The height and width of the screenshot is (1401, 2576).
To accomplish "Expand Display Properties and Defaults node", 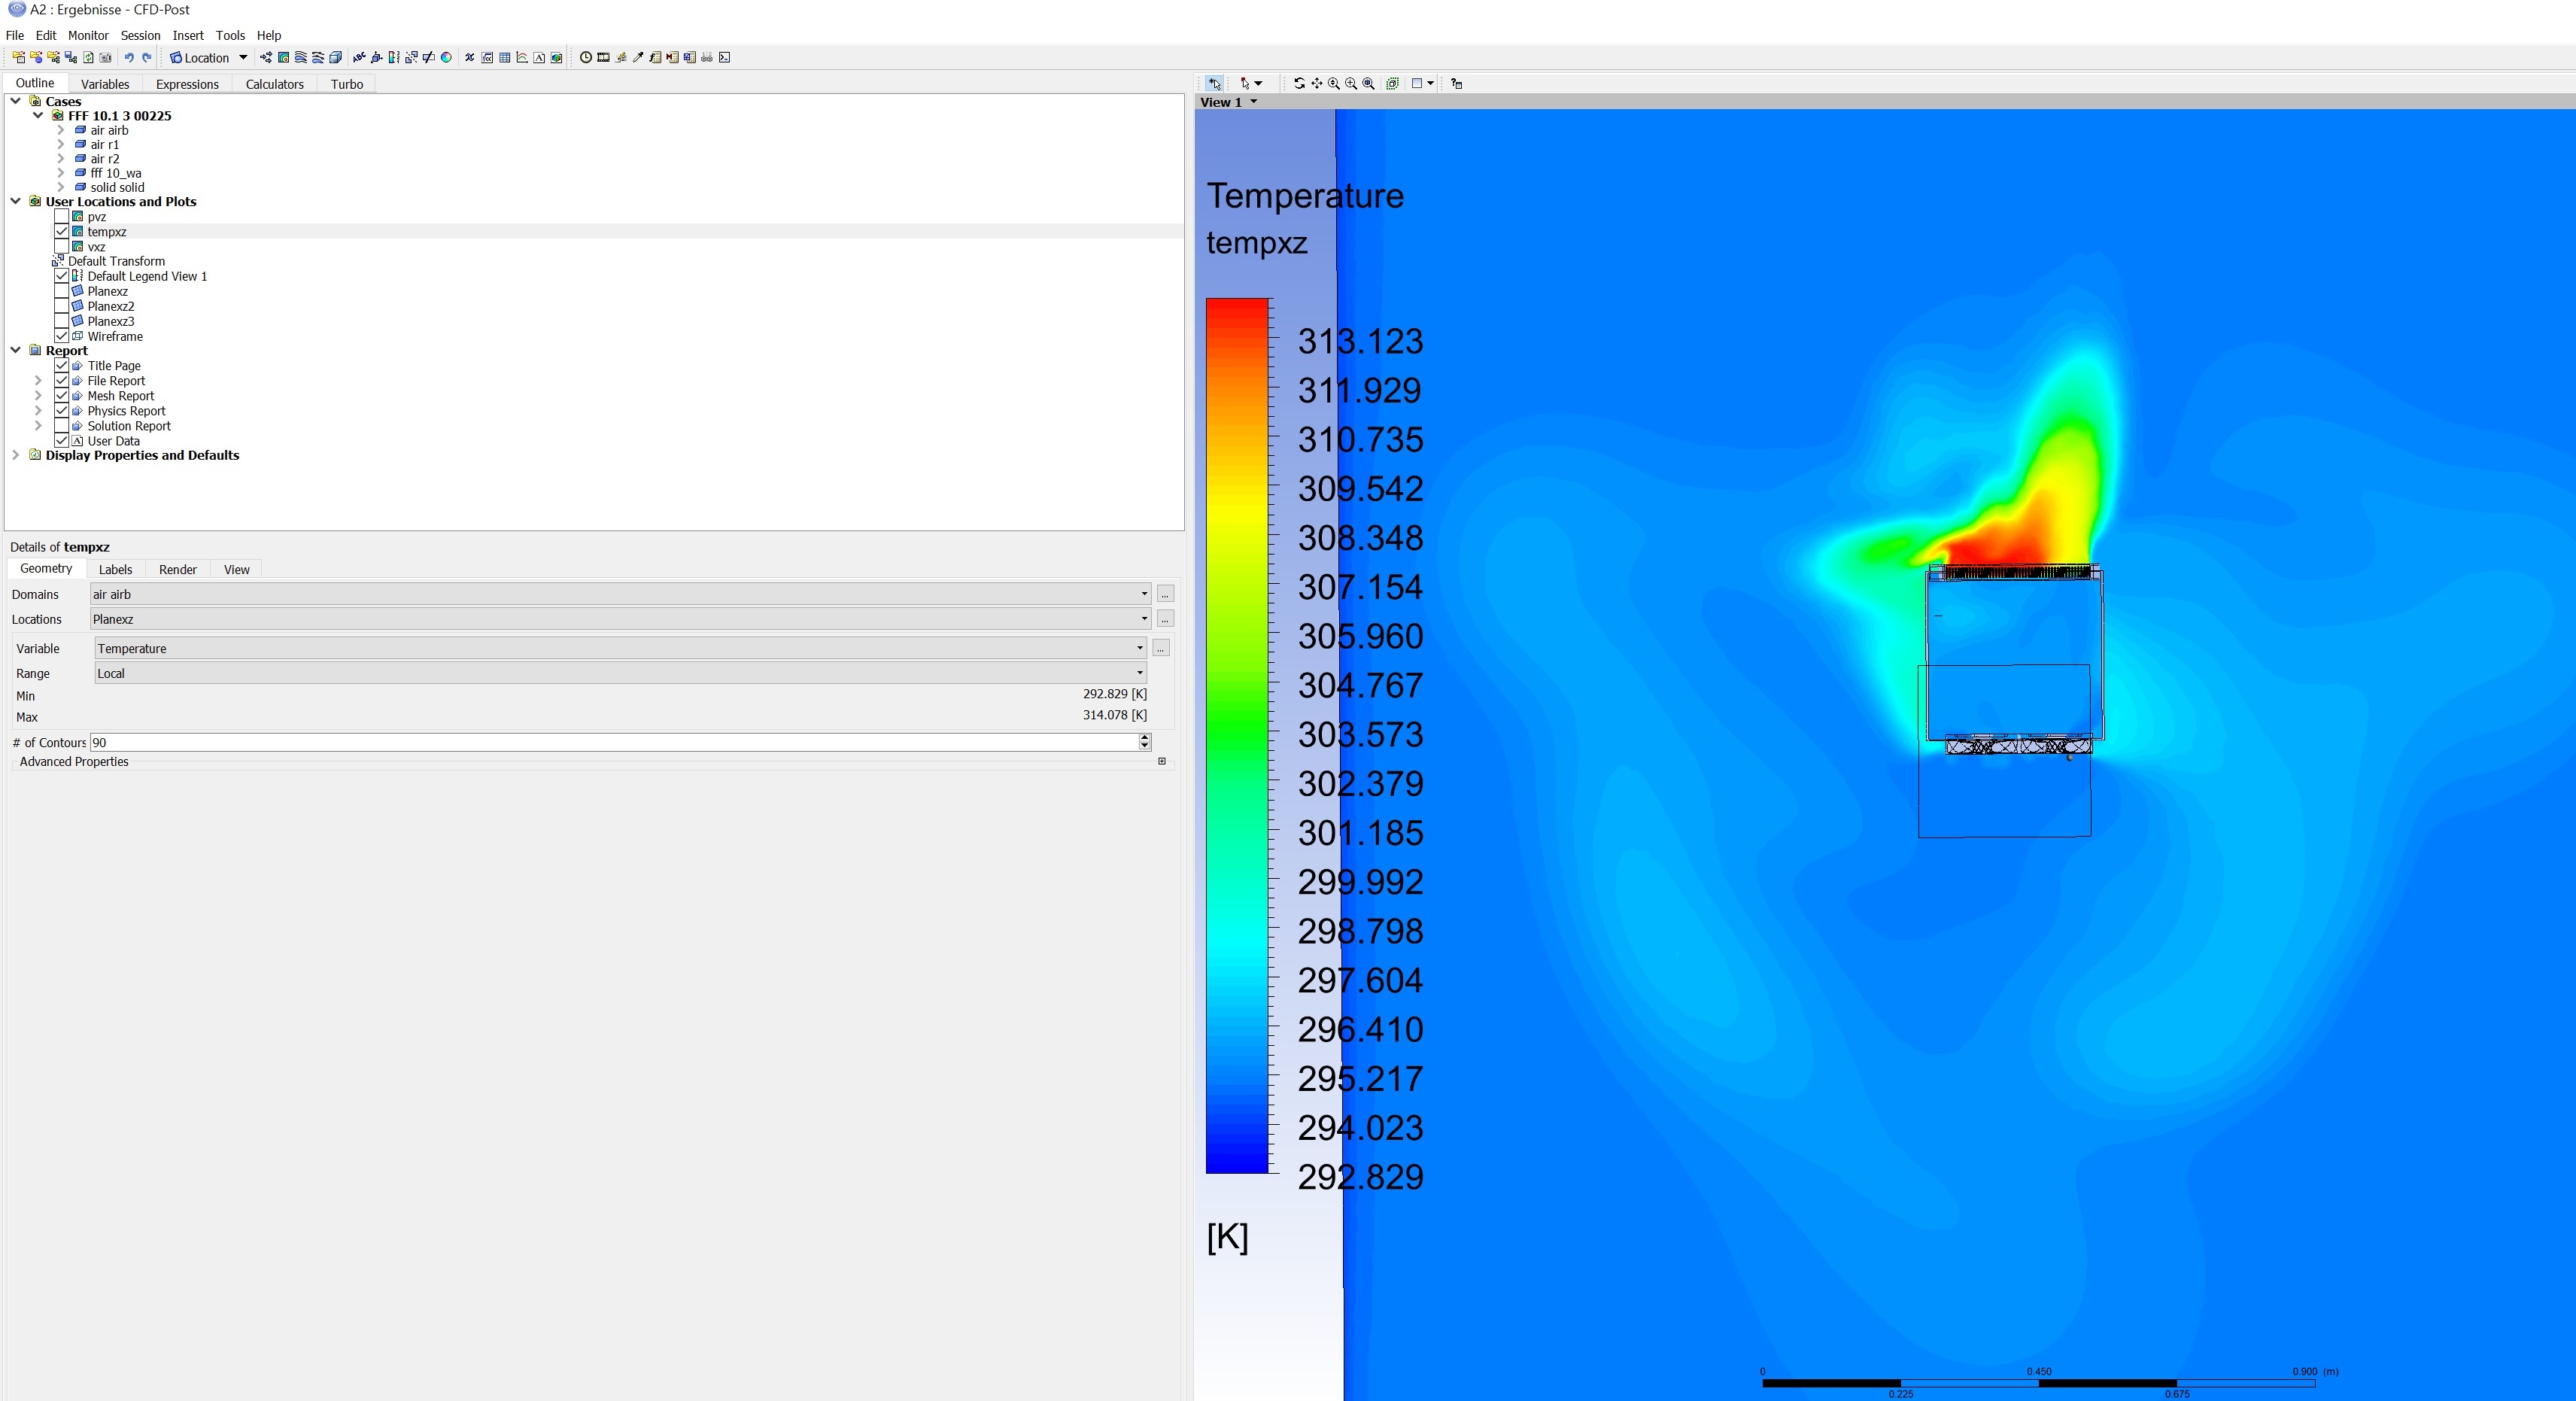I will tap(16, 455).
